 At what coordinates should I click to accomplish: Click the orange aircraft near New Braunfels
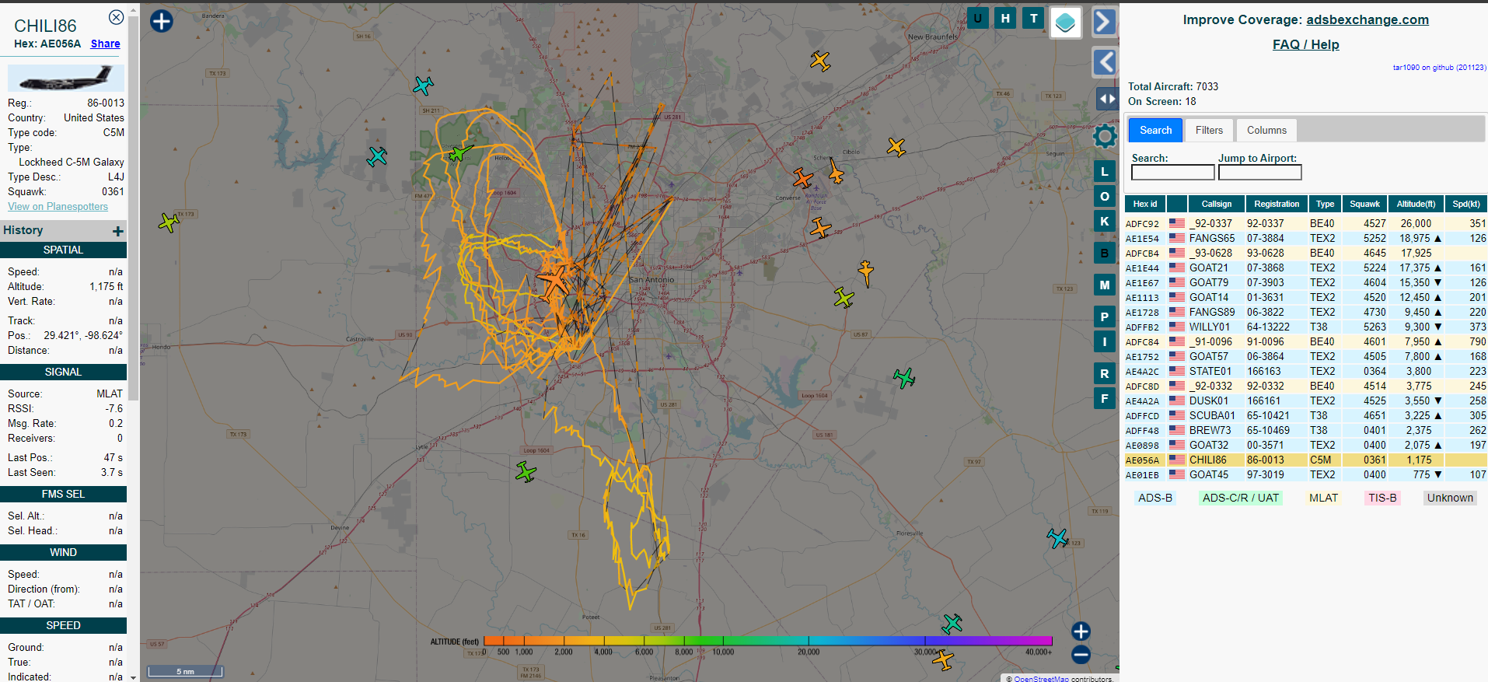(x=820, y=61)
